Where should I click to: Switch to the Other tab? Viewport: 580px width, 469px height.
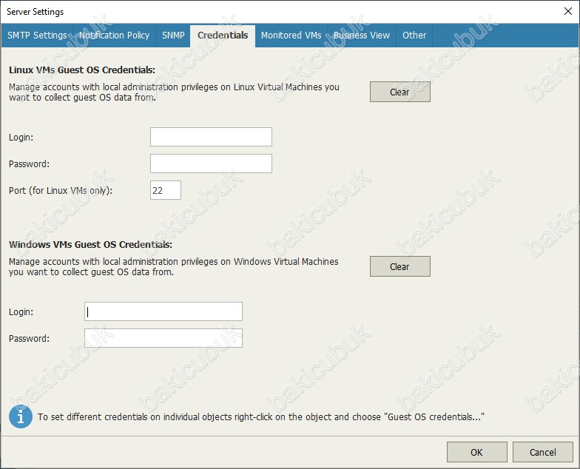(414, 36)
